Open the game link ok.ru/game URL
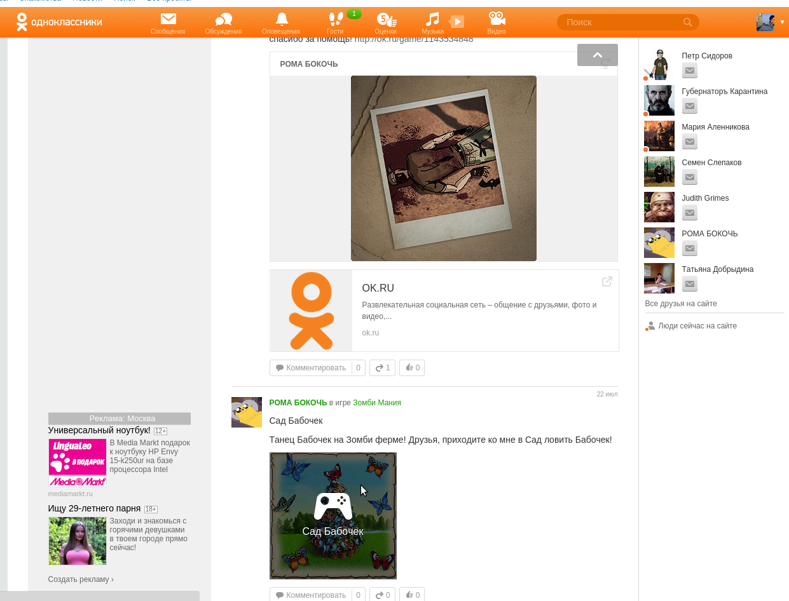Image resolution: width=789 pixels, height=601 pixels. pyautogui.click(x=414, y=39)
